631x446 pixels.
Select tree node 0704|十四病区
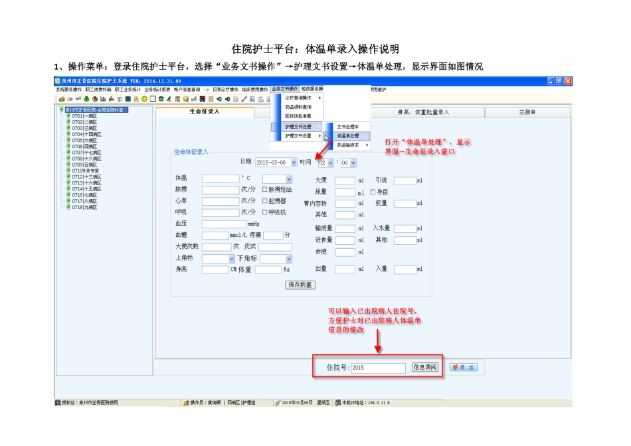(86, 134)
